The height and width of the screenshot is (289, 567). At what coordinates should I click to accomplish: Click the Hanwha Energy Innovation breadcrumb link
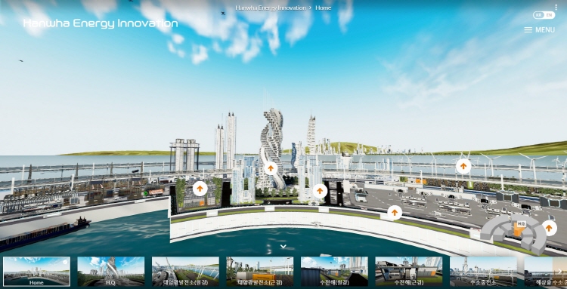point(271,8)
